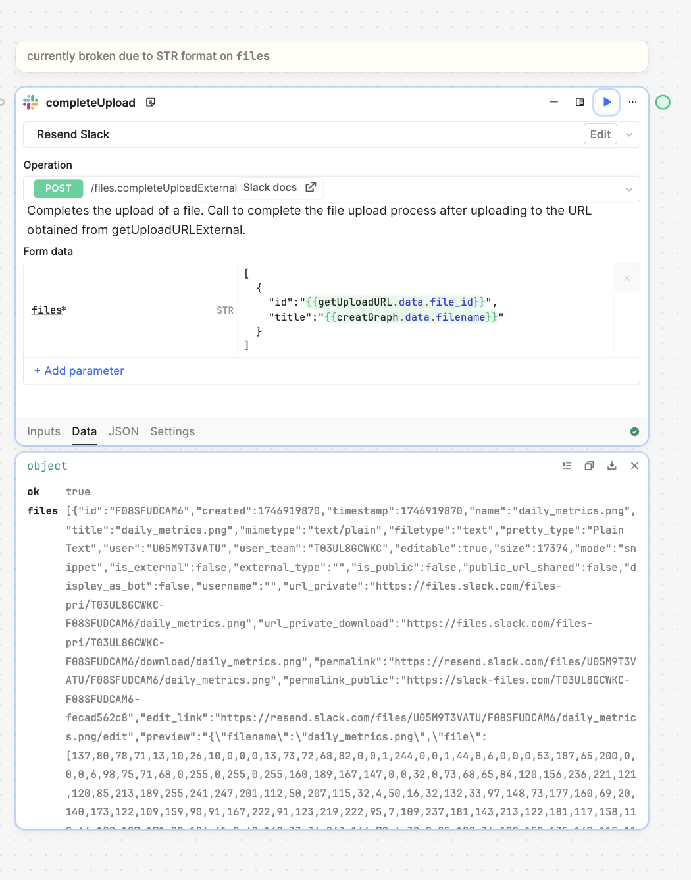The width and height of the screenshot is (691, 880).
Task: Run the completeUpload block with play button
Action: click(607, 102)
